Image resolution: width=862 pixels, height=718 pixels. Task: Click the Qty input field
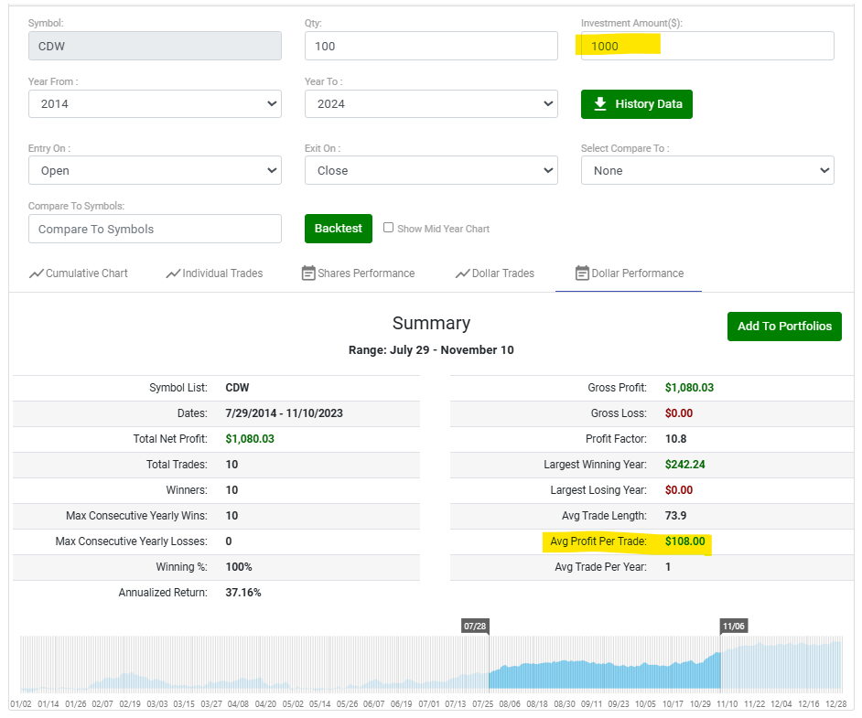coord(431,46)
